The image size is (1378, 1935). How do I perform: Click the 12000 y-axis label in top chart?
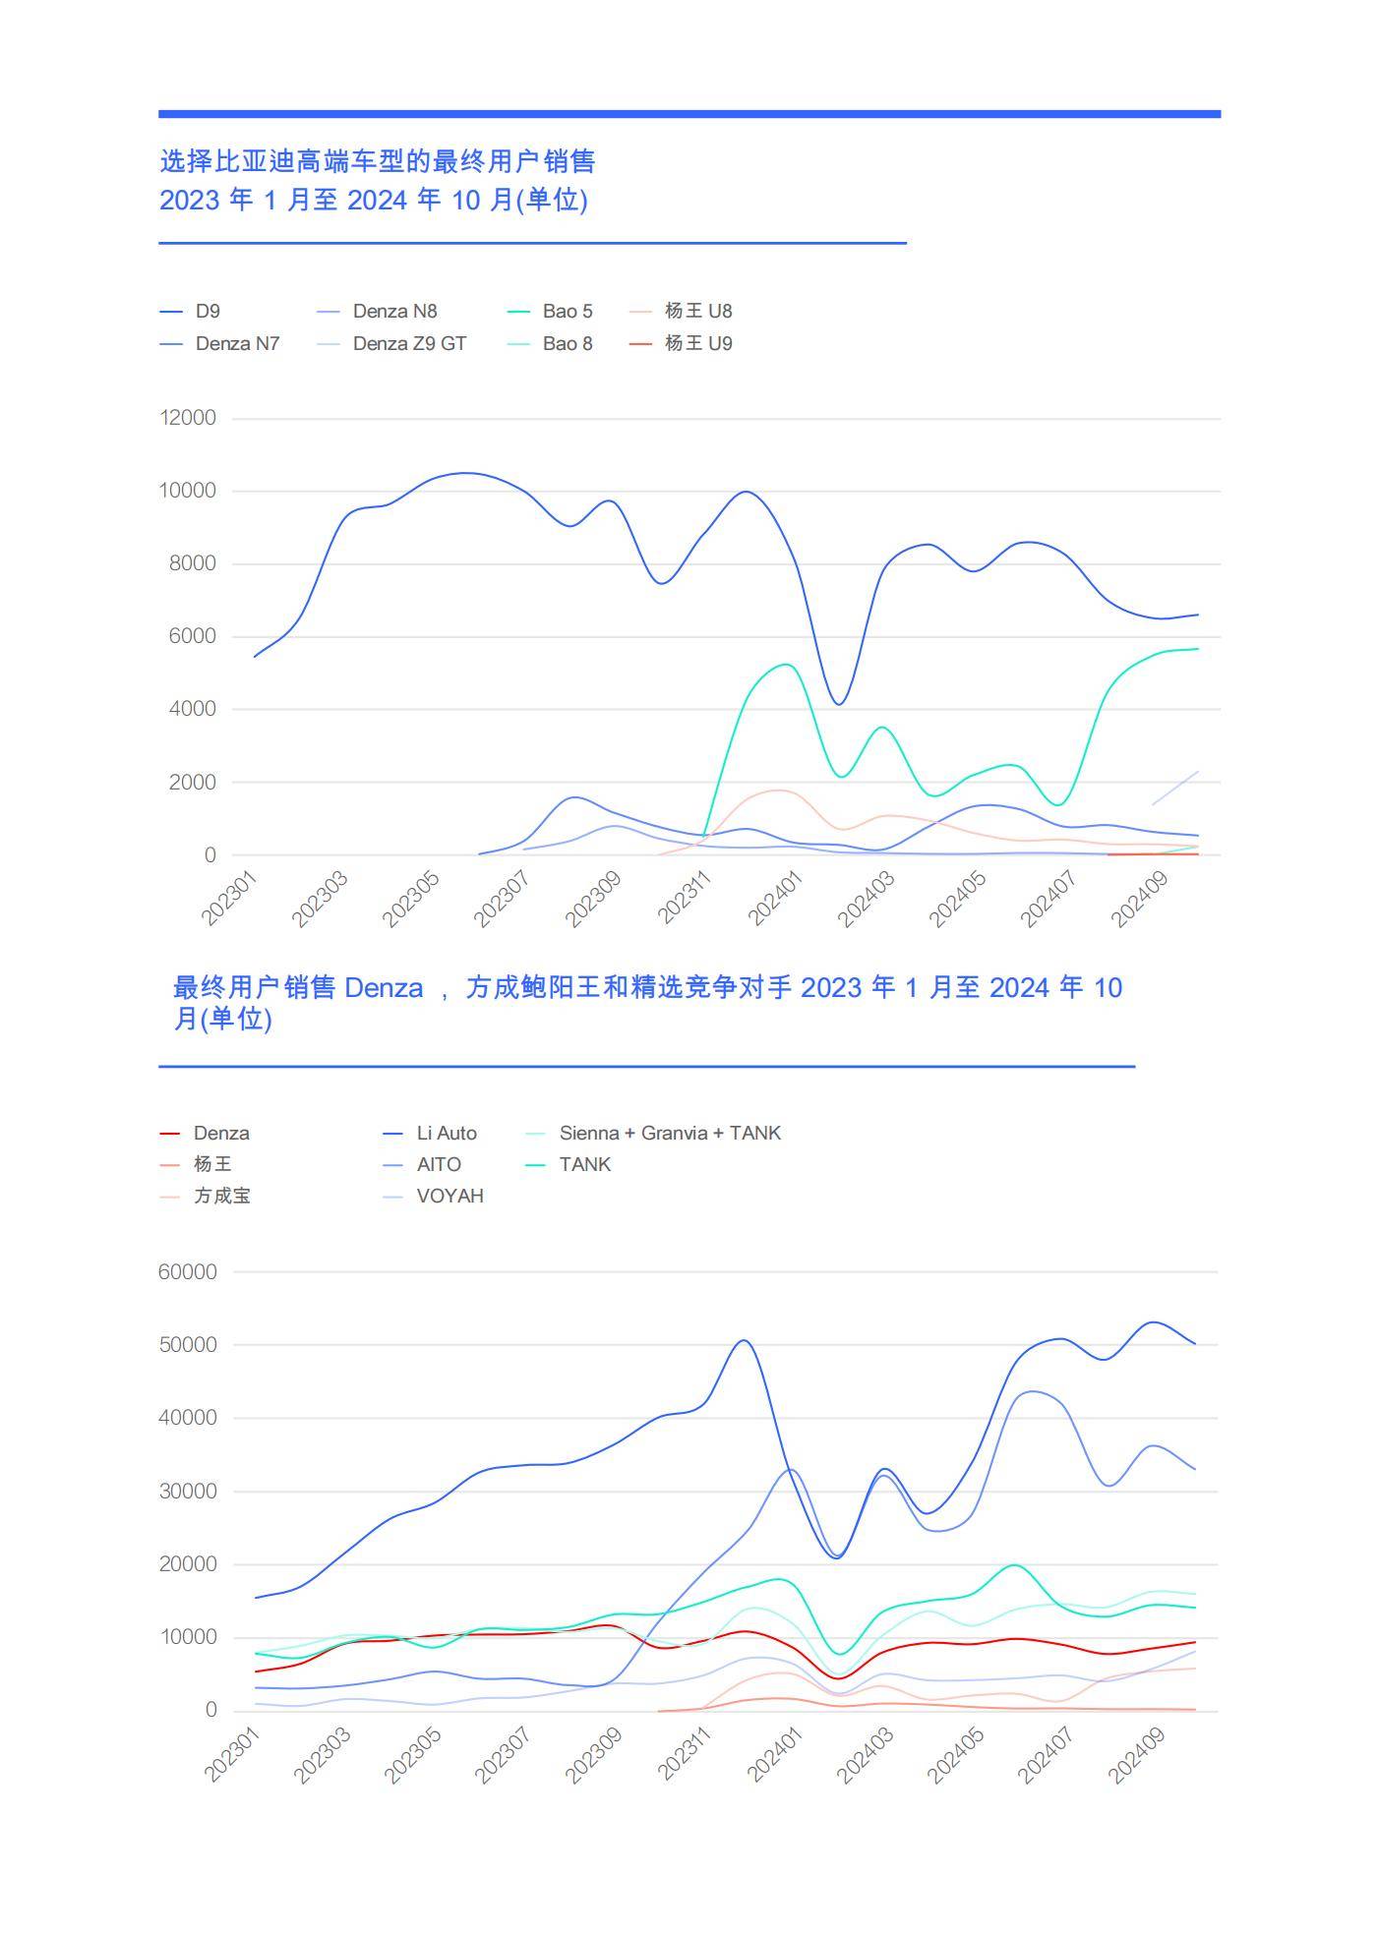[188, 418]
